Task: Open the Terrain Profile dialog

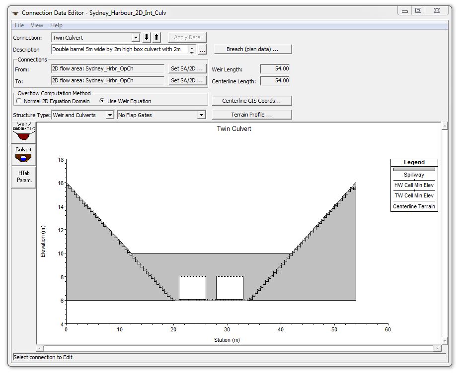Action: pyautogui.click(x=252, y=115)
